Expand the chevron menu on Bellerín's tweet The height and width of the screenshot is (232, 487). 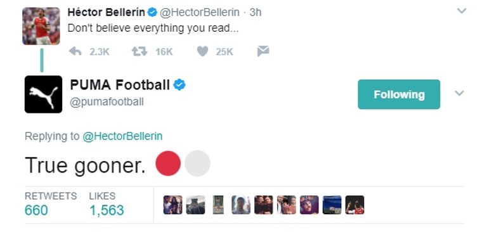pos(462,11)
